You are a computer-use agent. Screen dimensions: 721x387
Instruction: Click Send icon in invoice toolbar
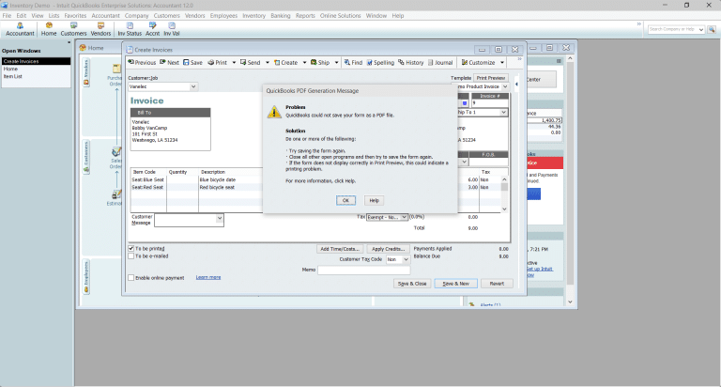[x=250, y=63]
